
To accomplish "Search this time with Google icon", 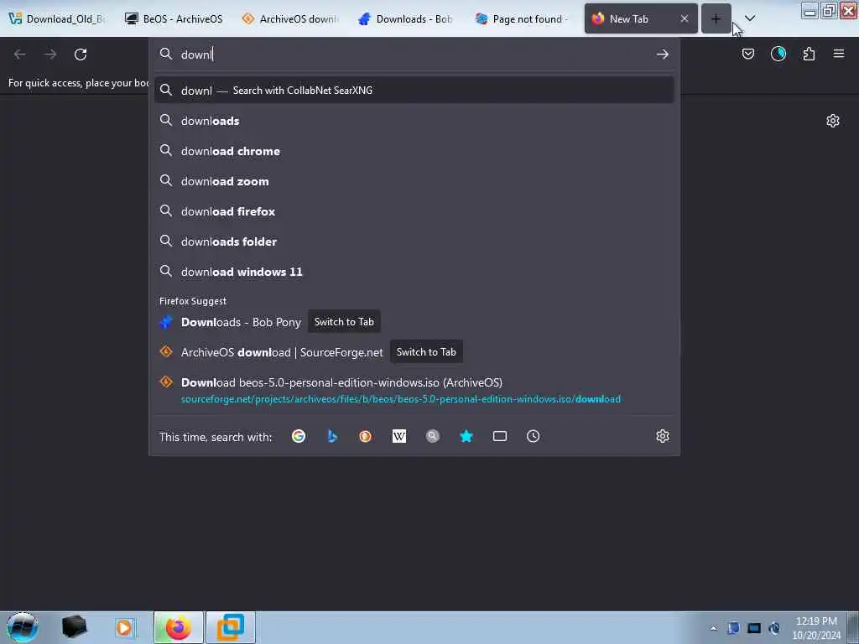I will point(299,436).
